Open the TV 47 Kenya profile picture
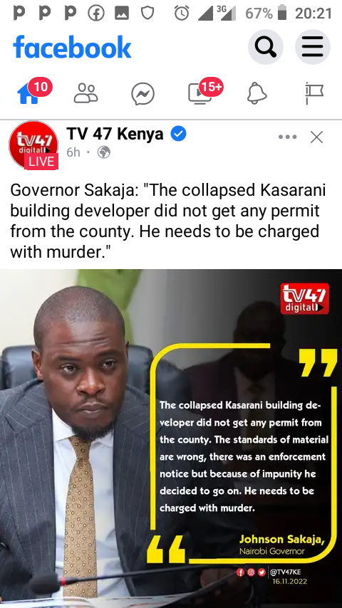This screenshot has width=342, height=608. pos(33,145)
